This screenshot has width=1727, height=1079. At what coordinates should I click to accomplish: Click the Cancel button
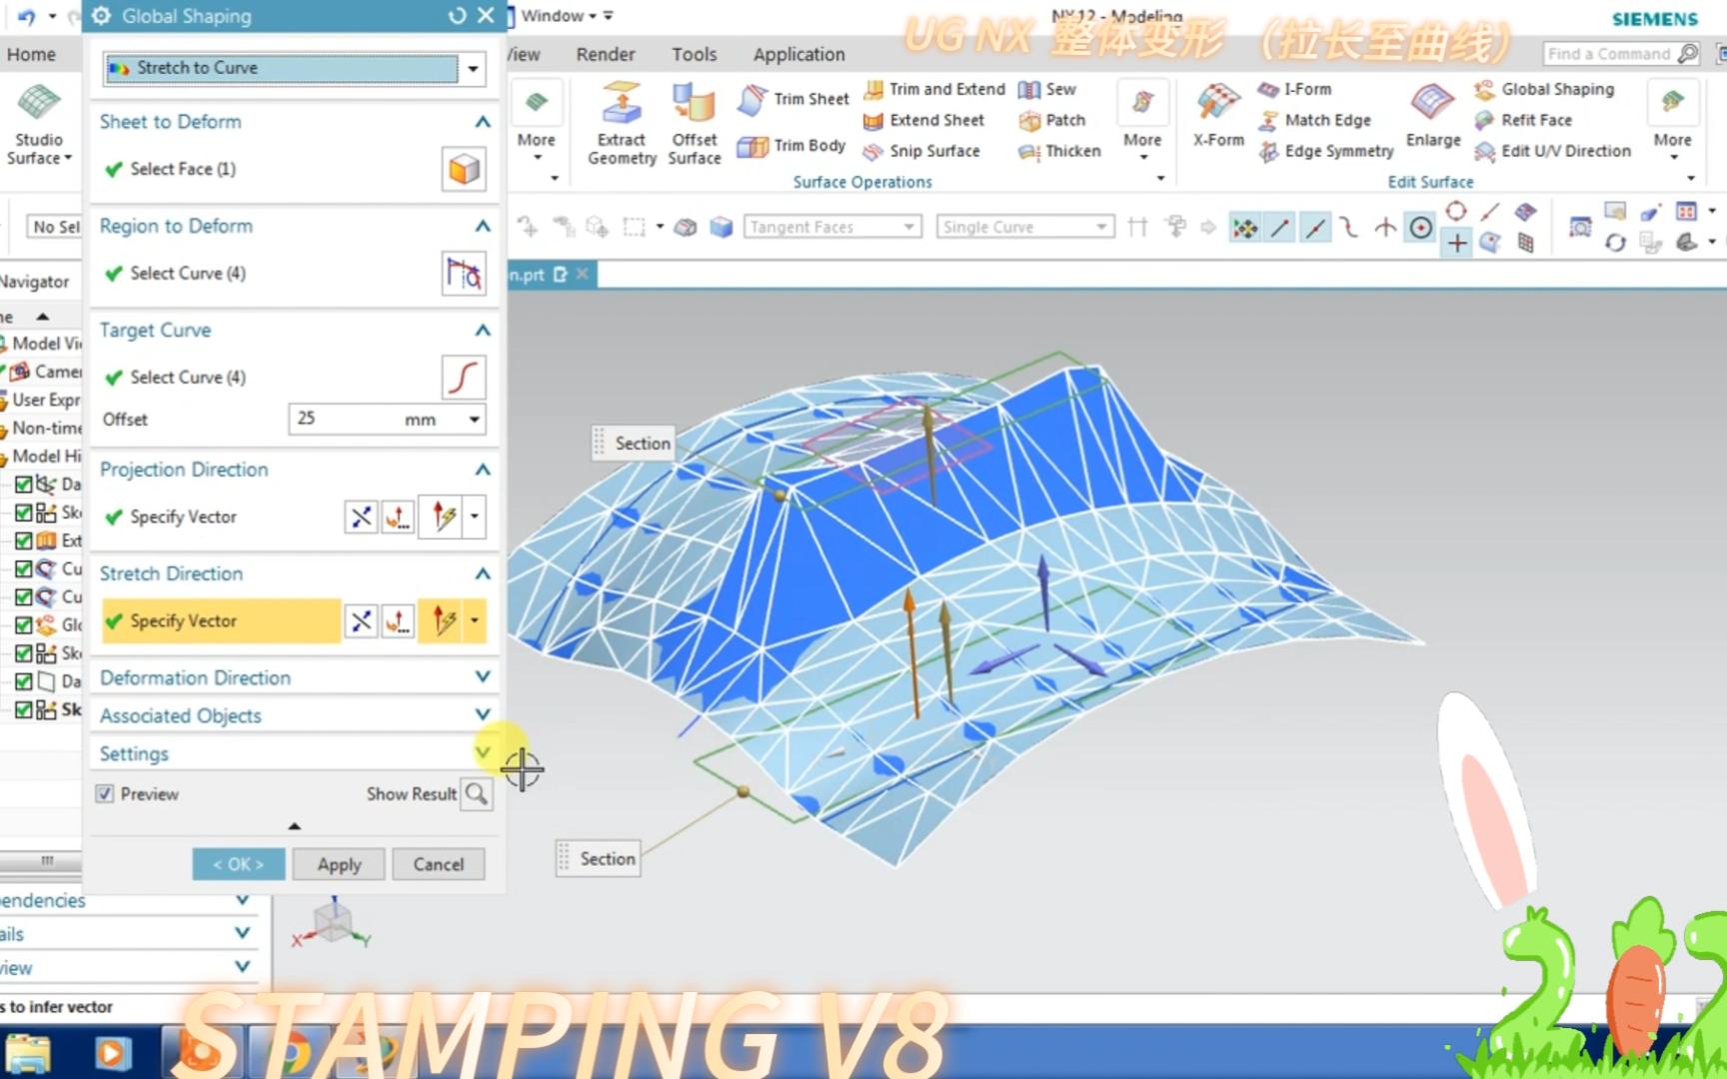click(439, 864)
